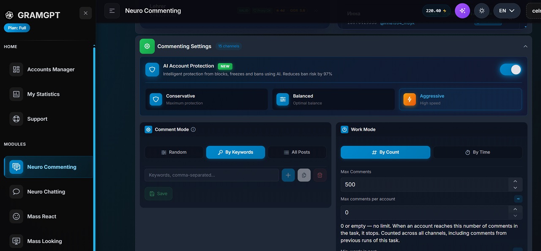Click the Mass React smiley icon

click(16, 216)
